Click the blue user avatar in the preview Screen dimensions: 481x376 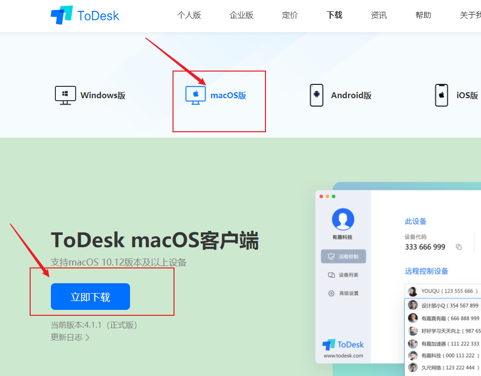(343, 219)
